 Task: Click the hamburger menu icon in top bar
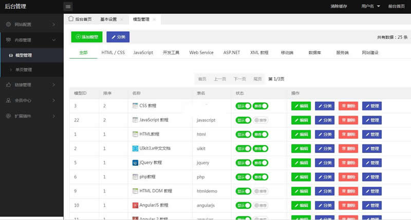coord(68,7)
